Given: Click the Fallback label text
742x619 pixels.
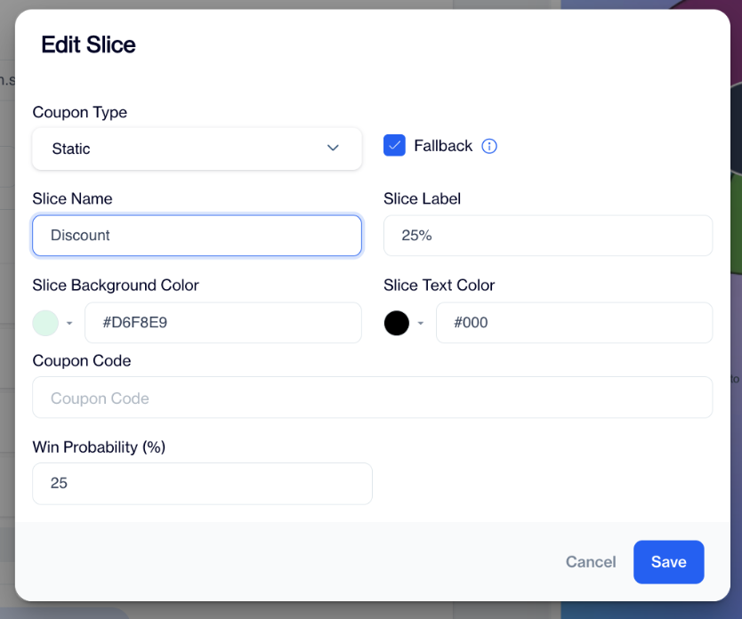Looking at the screenshot, I should tap(442, 146).
